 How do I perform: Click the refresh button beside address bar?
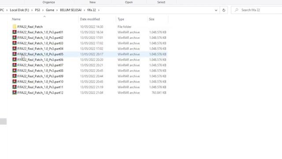coord(224,10)
